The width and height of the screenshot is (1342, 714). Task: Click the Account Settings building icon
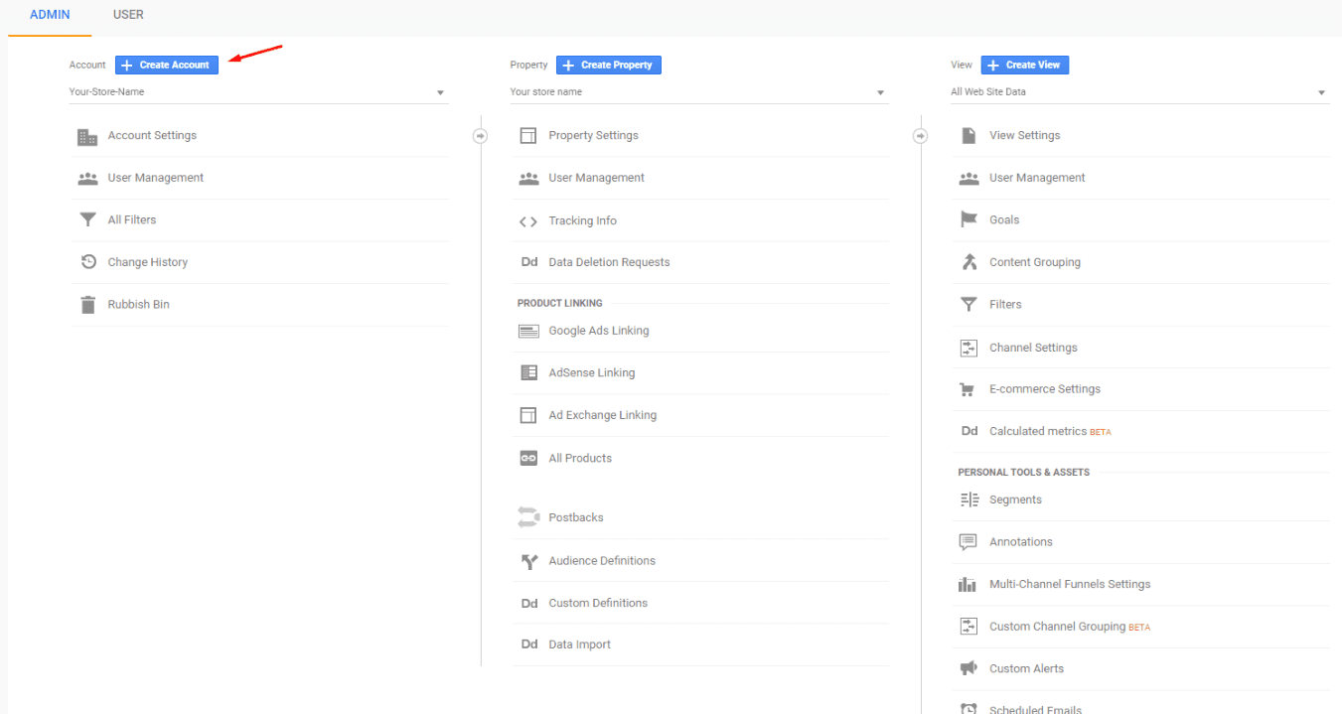pyautogui.click(x=87, y=136)
